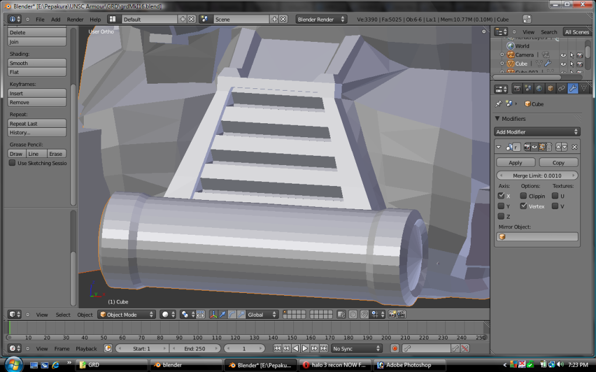Click the Apply modifier button

pos(516,163)
